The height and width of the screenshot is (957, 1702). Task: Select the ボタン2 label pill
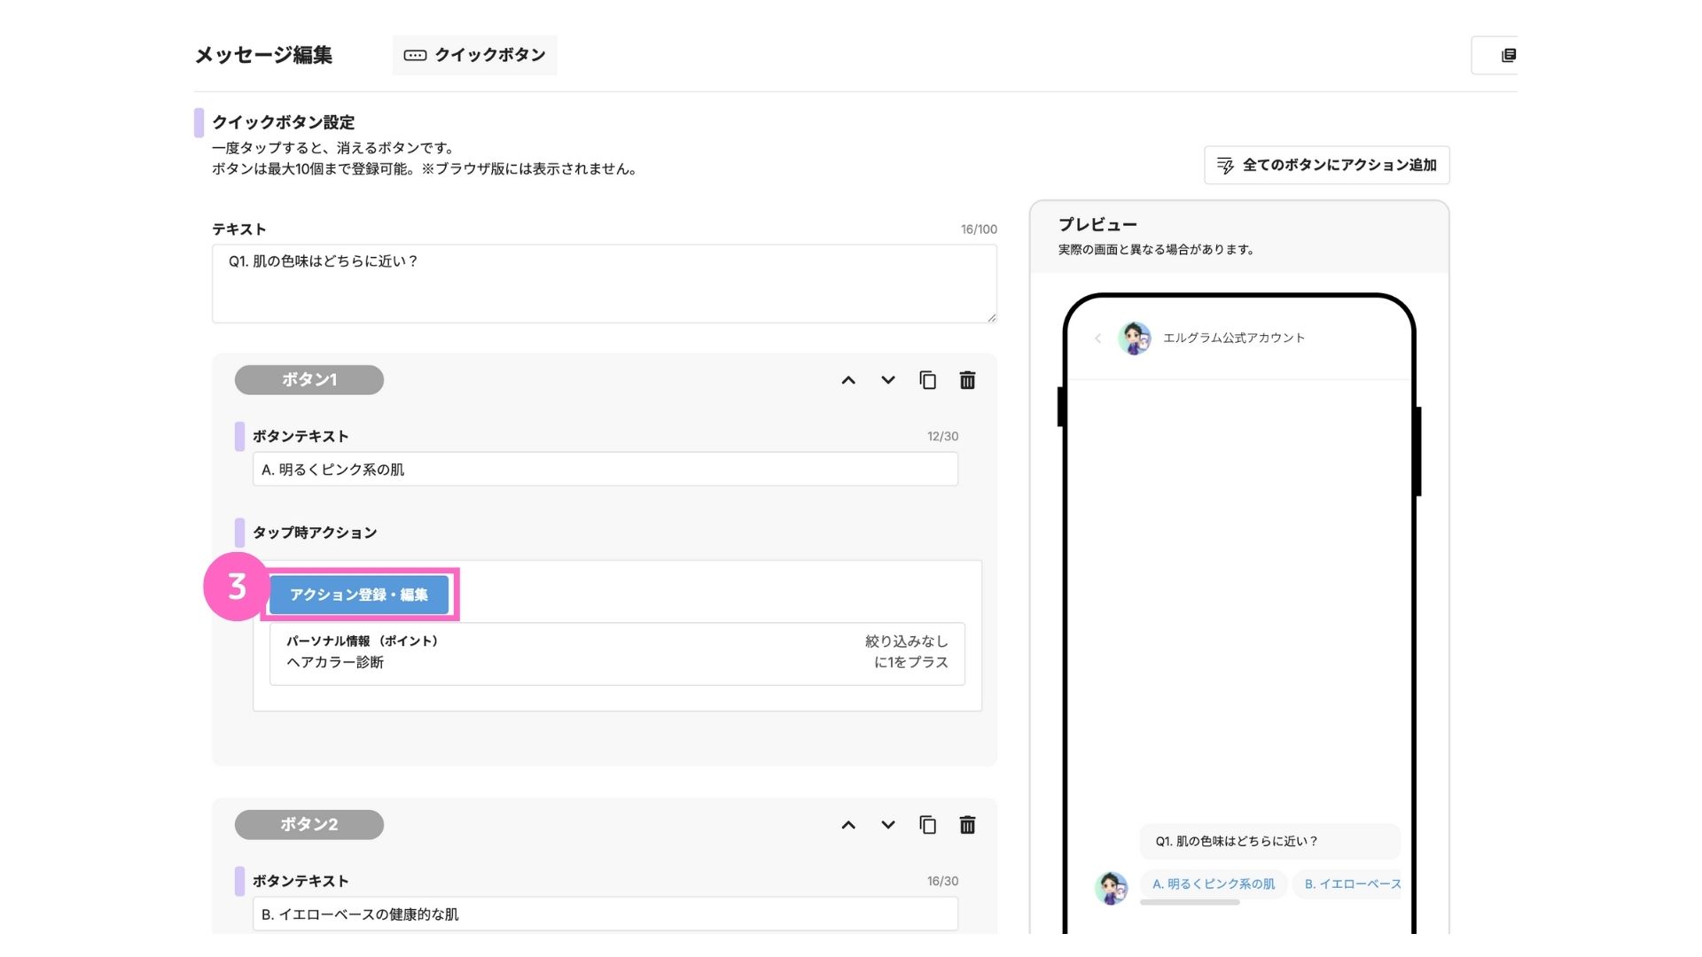(309, 825)
